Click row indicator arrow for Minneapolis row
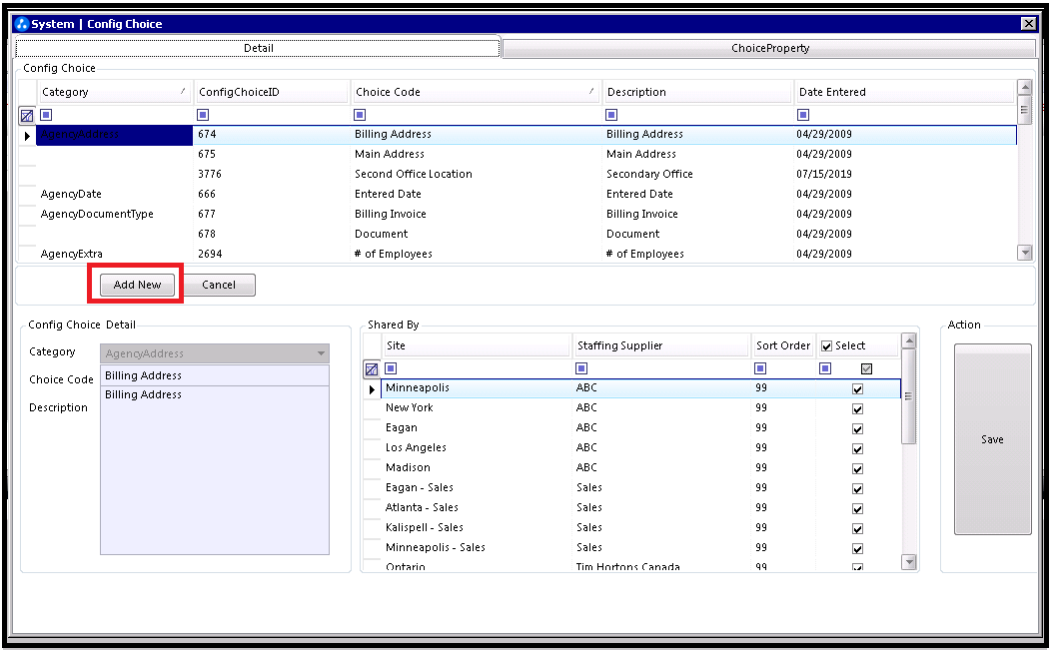This screenshot has height=653, width=1056. pos(372,389)
